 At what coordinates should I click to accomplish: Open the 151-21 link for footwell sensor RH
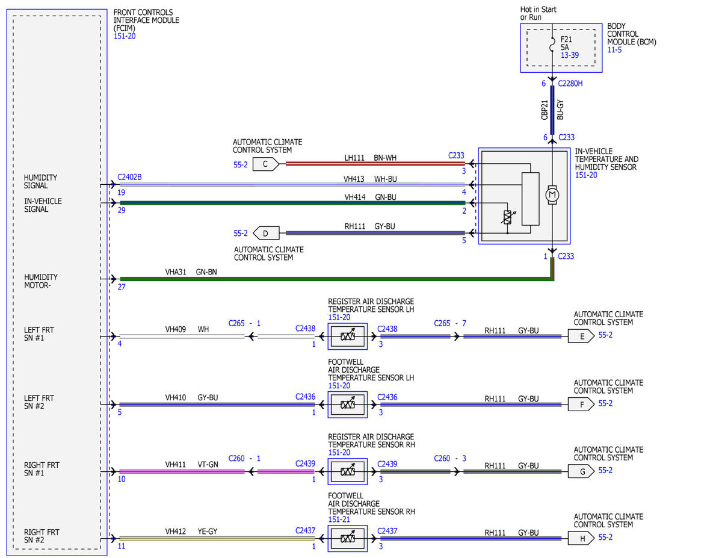coord(339,519)
